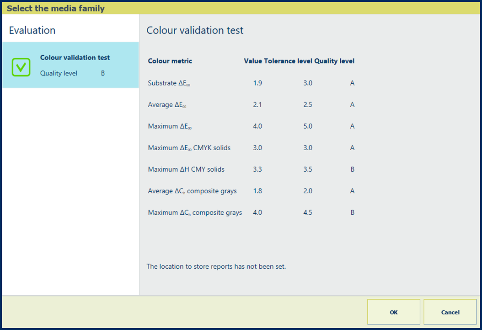The height and width of the screenshot is (330, 482).
Task: Click Average ΔCh composite grays label
Action: point(192,191)
